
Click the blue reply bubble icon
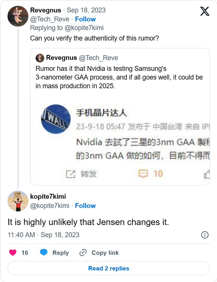tap(44, 252)
